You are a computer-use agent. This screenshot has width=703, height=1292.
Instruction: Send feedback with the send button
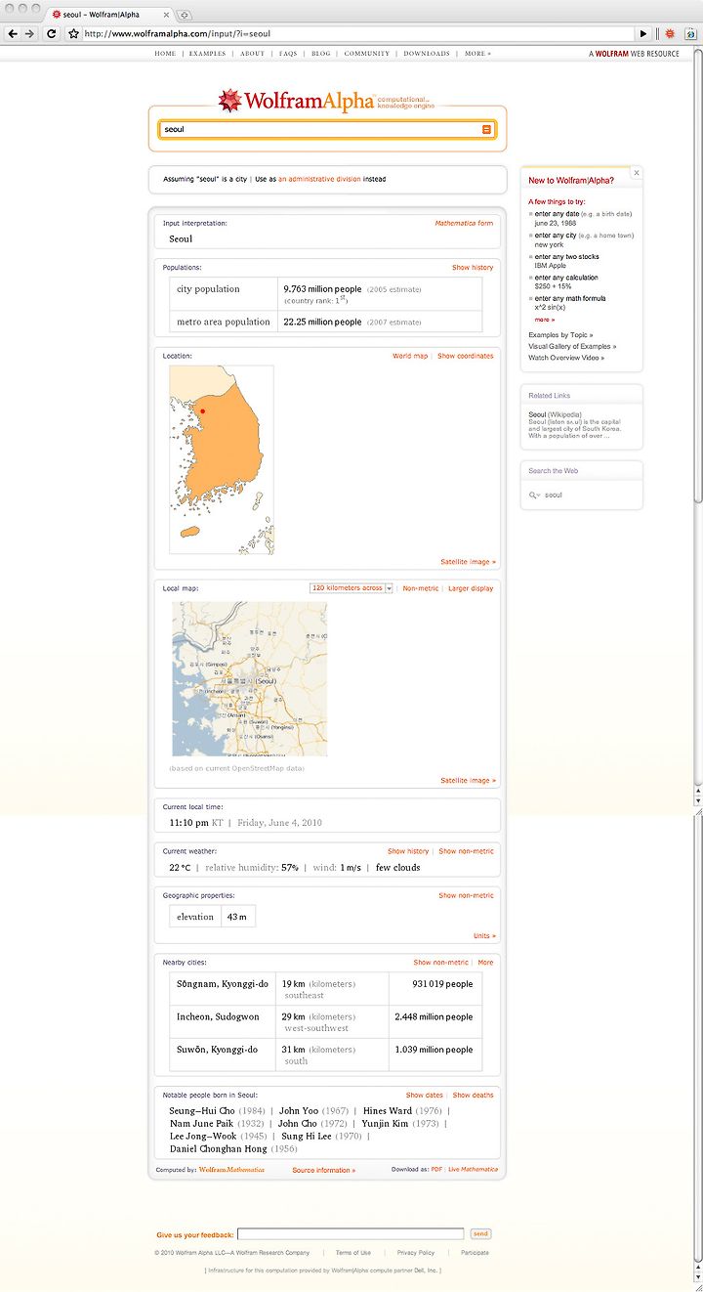pos(480,1234)
